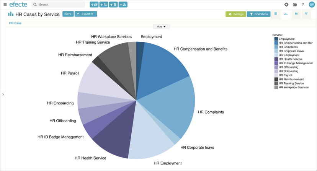Click the HR Corporate leave chart label
317x171 pixels.
[x=197, y=148]
